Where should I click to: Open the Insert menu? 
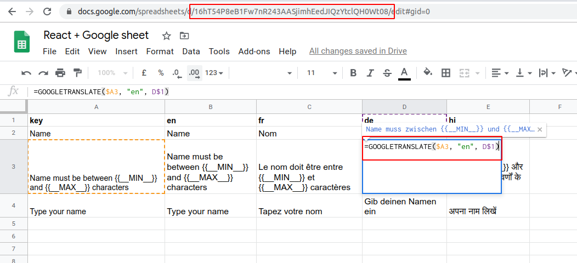pos(127,52)
